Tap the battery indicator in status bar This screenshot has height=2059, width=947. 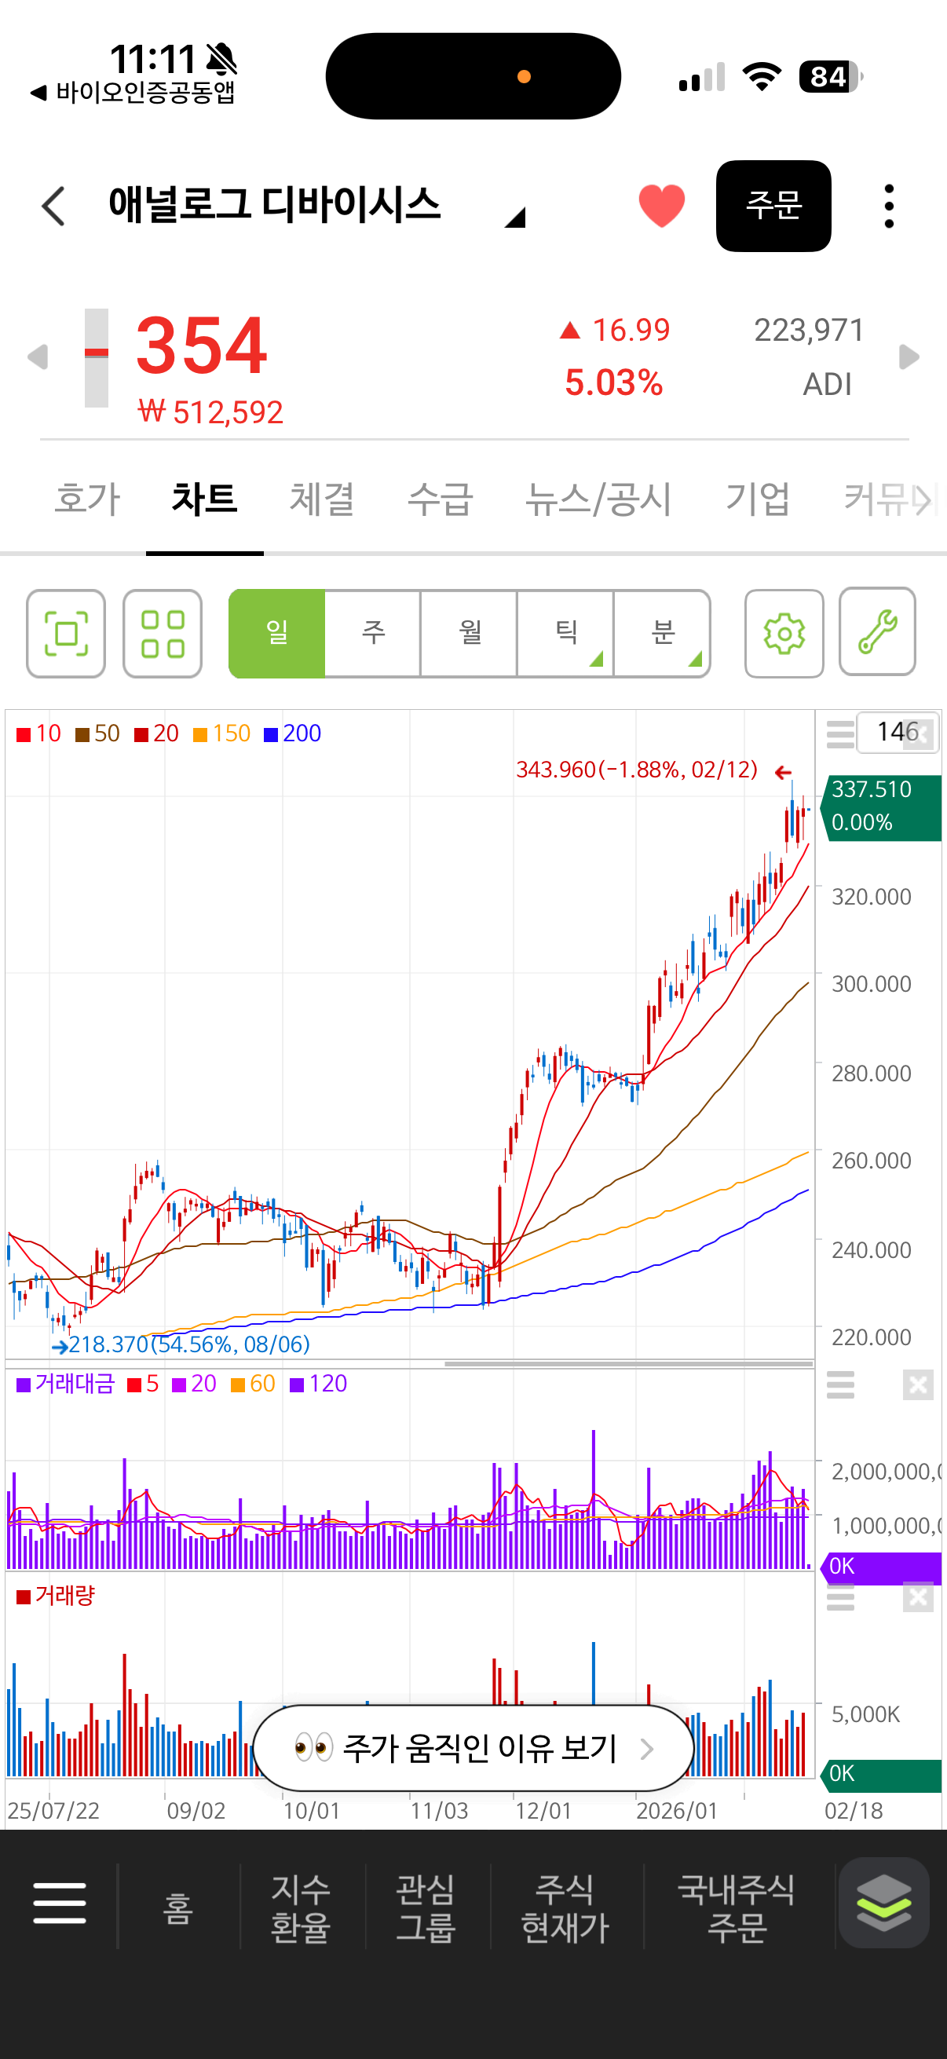831,77
